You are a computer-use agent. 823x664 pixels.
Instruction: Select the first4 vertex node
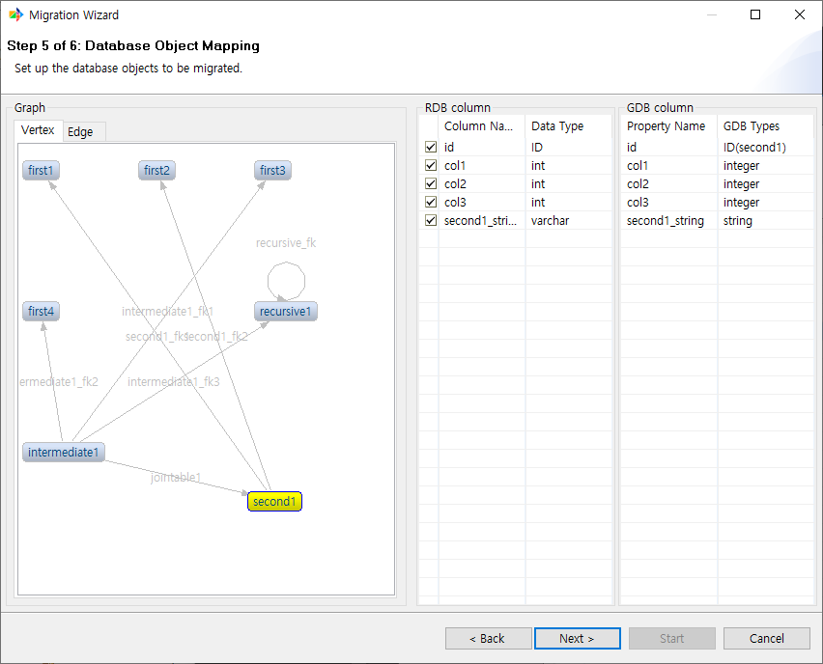[x=40, y=311]
